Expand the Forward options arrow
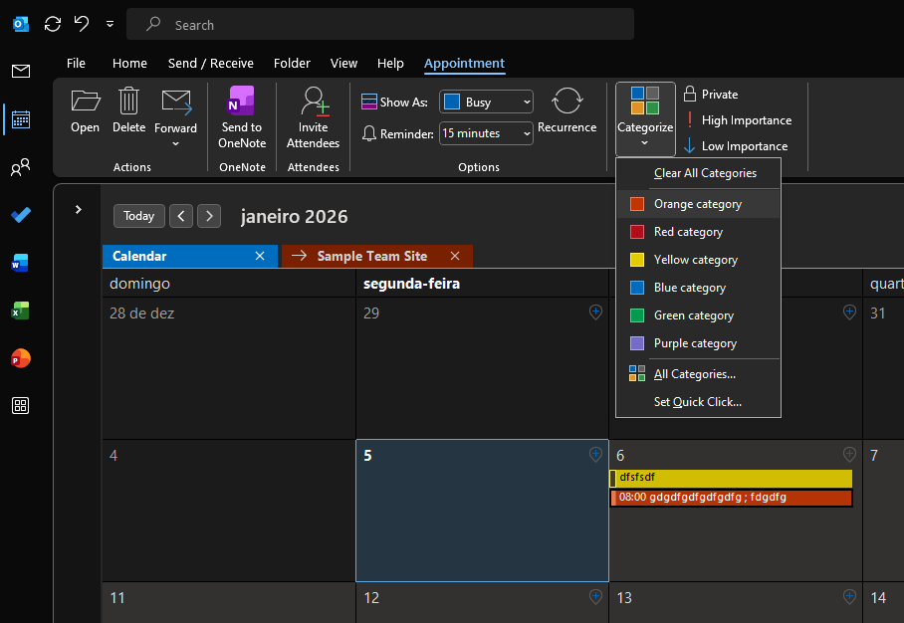The height and width of the screenshot is (623, 904). point(176,143)
